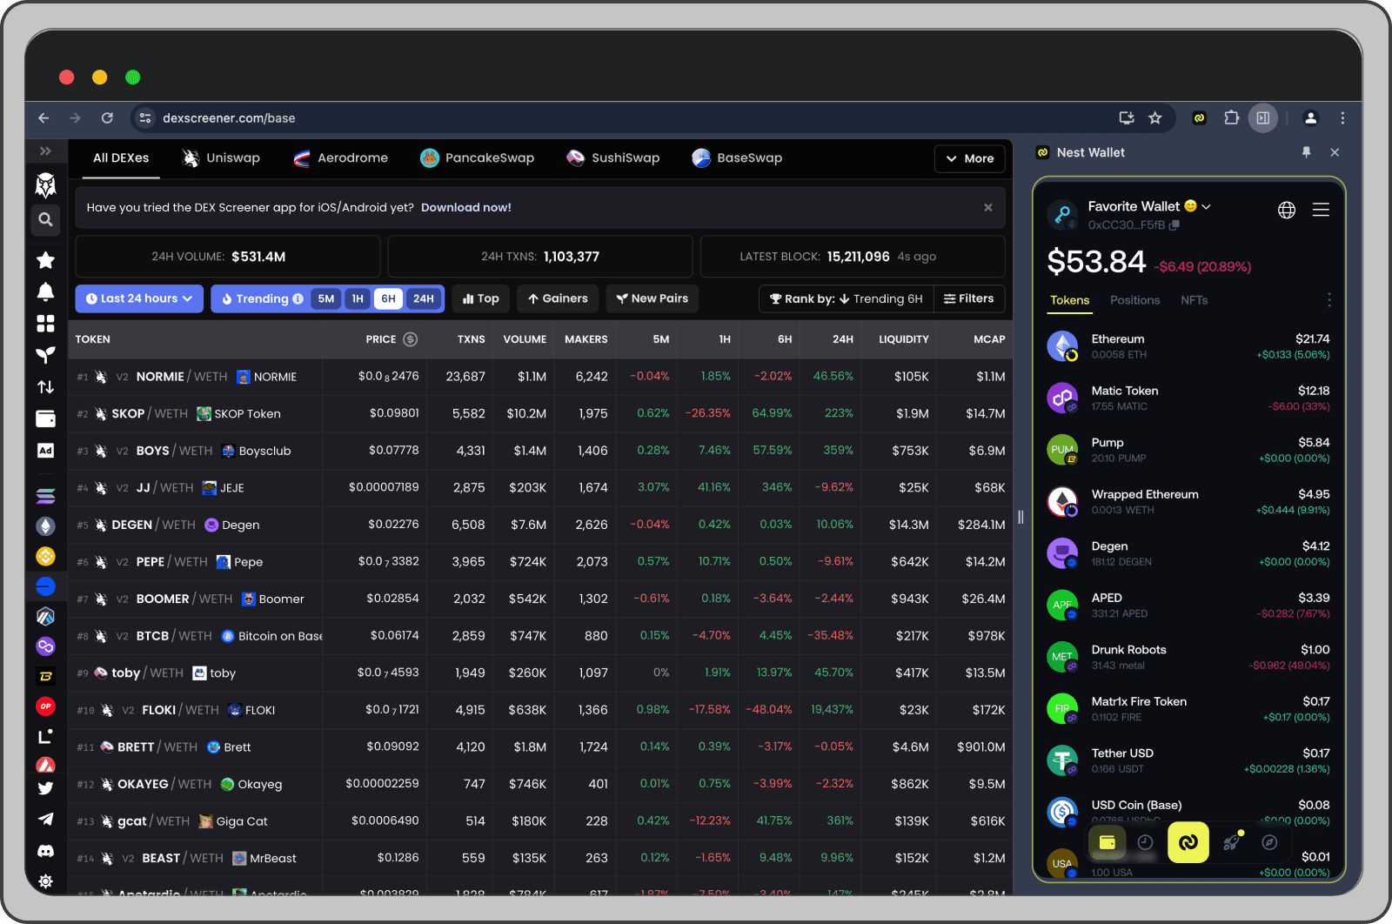
Task: Expand the More DEXes dropdown
Action: point(970,158)
